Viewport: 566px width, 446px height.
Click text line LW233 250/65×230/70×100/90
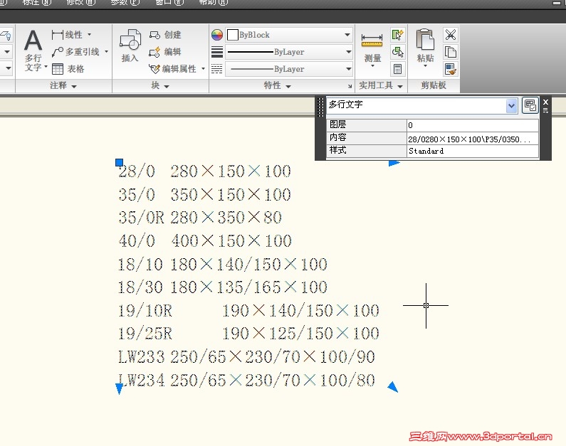tap(246, 357)
